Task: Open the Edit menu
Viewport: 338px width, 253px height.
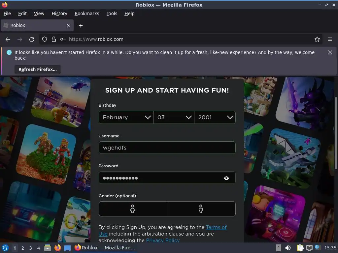Action: pyautogui.click(x=22, y=14)
